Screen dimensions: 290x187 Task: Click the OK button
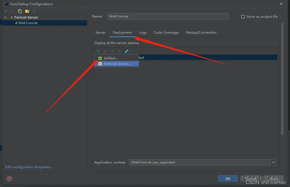point(228,179)
